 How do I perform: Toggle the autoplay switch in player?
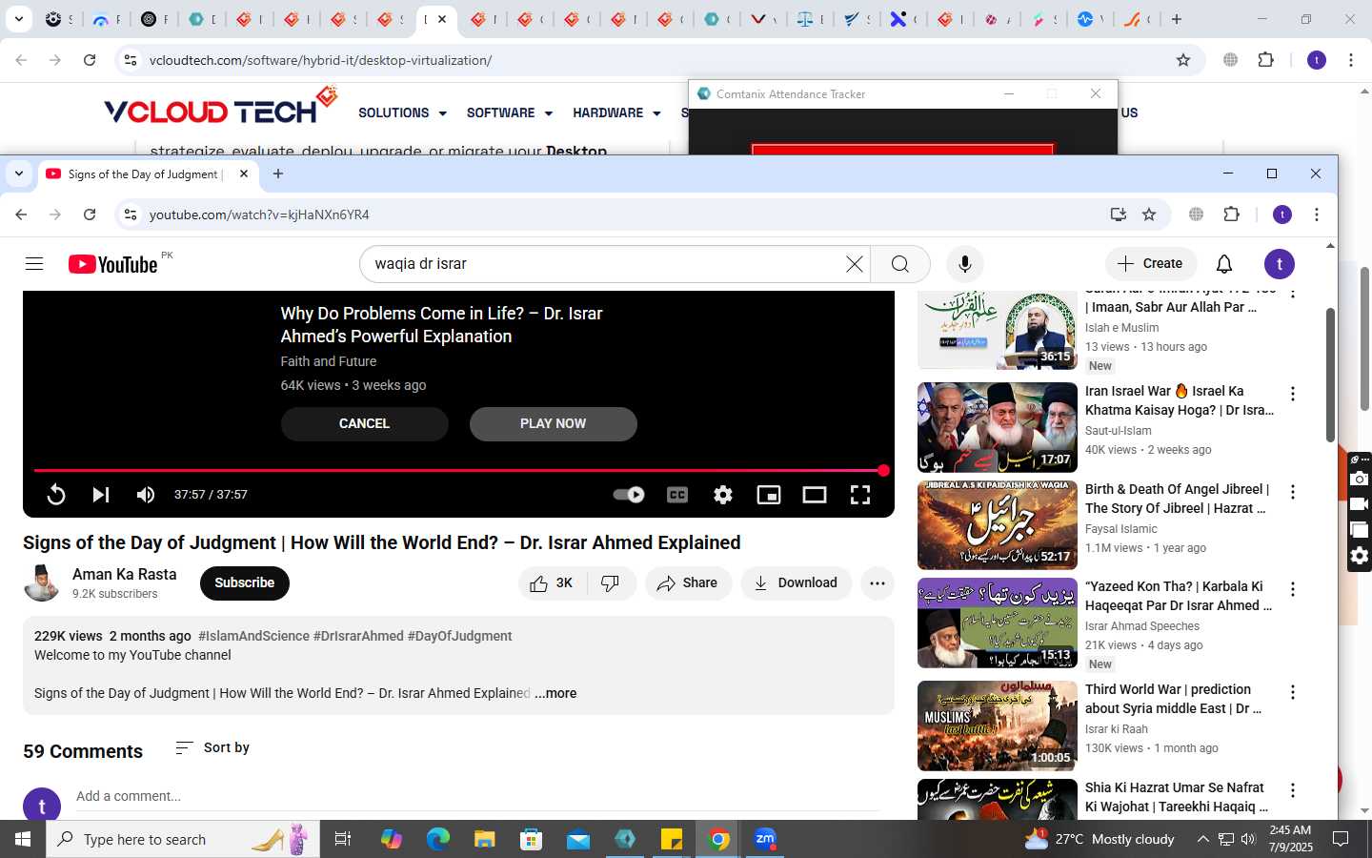pyautogui.click(x=629, y=495)
